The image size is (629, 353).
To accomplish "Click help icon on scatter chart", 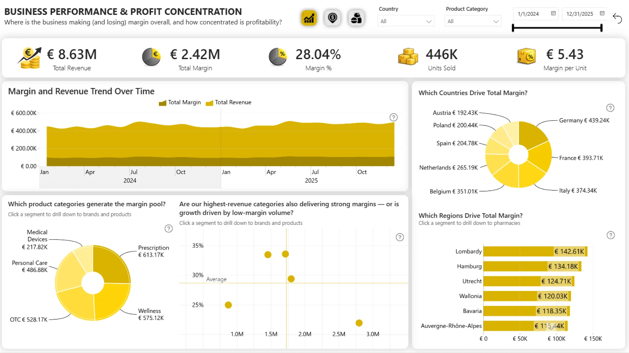I will 400,237.
